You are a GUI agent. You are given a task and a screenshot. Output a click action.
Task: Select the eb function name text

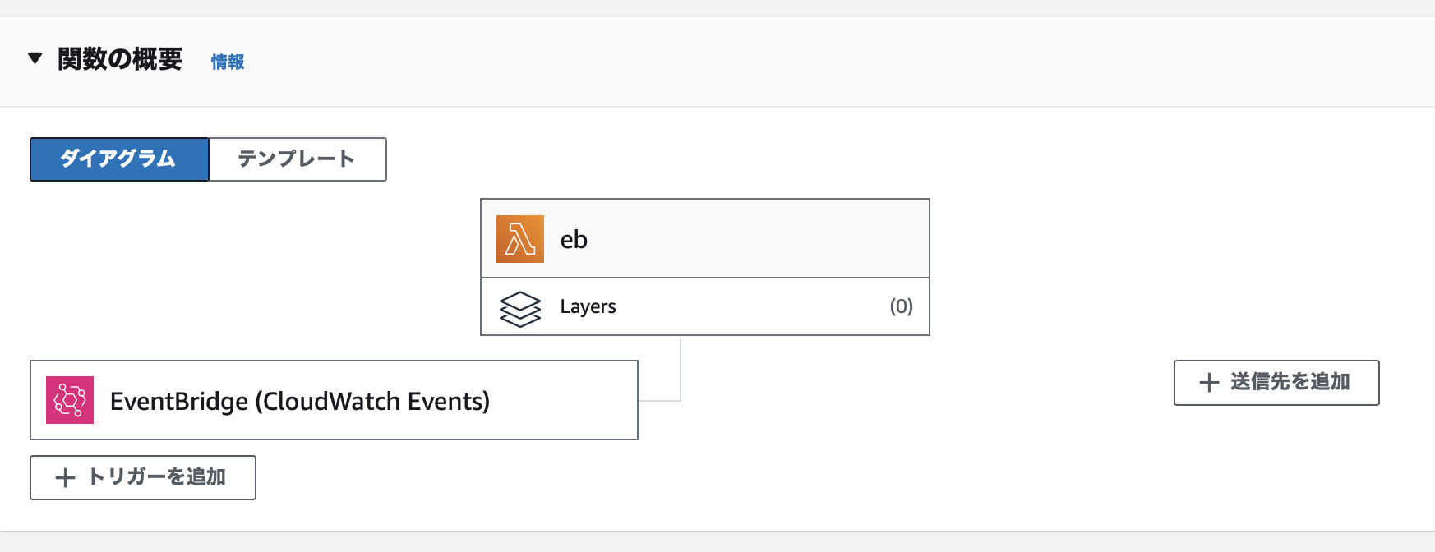pyautogui.click(x=574, y=240)
